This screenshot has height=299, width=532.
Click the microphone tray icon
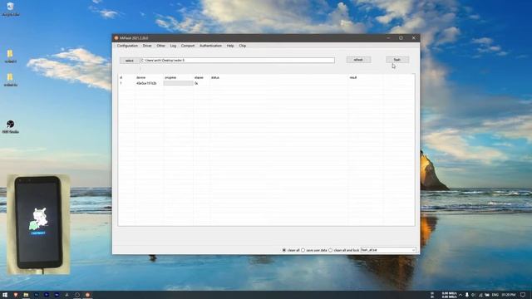tap(467, 295)
